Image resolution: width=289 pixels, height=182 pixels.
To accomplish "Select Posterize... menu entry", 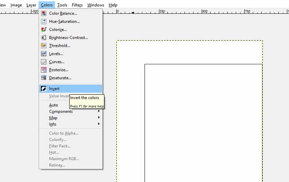I will 71,70.
